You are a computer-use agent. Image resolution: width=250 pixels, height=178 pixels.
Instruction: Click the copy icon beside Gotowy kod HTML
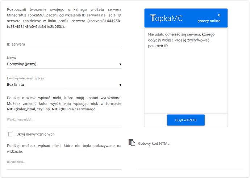(x=132, y=143)
